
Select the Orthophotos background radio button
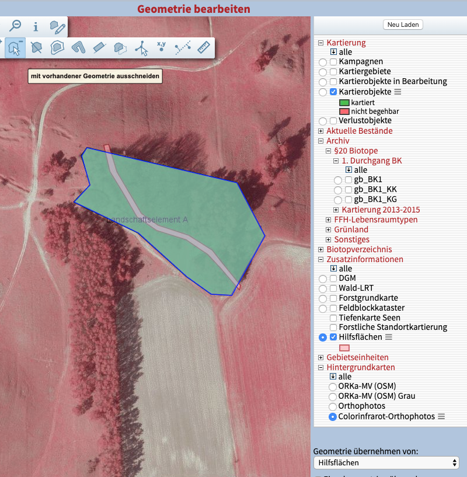coord(333,406)
